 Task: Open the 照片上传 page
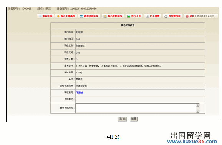[x=134, y=16]
